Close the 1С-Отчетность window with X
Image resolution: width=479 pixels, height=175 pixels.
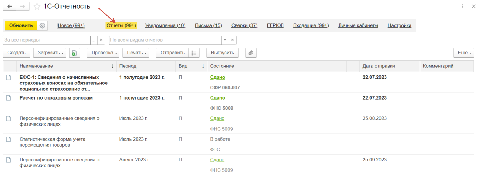tap(474, 6)
